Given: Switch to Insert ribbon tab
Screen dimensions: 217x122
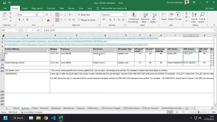Looking at the screenshot, I should (x=25, y=8).
